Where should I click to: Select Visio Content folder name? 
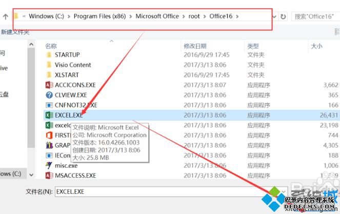point(73,65)
